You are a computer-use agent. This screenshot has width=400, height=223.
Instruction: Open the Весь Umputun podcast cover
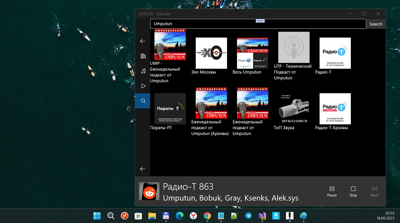(252, 53)
